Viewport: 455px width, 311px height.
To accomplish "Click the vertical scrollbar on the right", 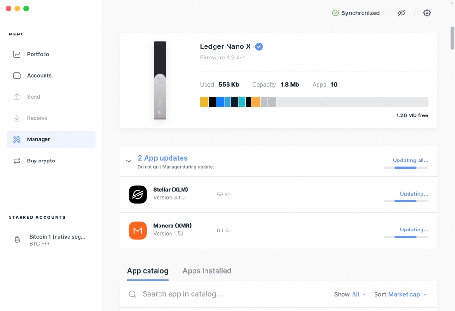I will tap(452, 38).
